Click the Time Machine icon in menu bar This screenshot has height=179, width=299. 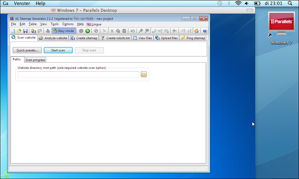click(220, 3)
